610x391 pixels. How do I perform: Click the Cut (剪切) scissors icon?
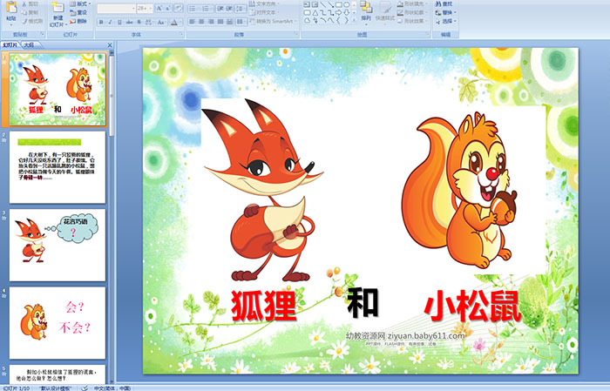24,3
